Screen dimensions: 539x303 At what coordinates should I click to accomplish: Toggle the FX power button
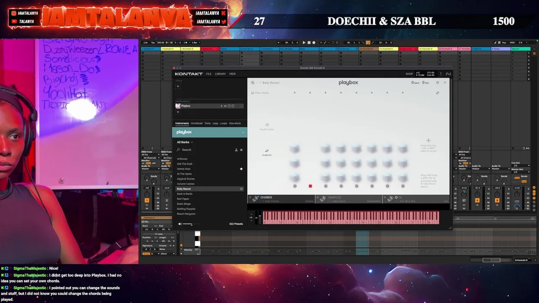(x=396, y=197)
